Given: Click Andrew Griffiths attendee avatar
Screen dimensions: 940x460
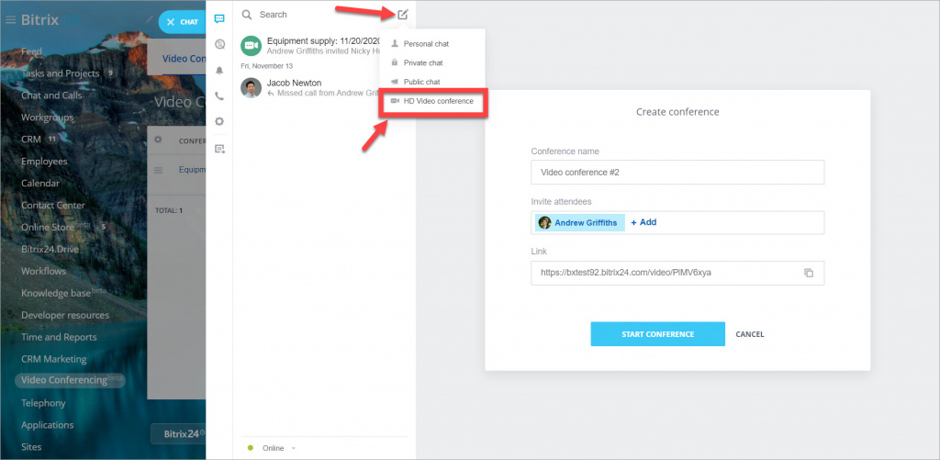Looking at the screenshot, I should [x=544, y=222].
